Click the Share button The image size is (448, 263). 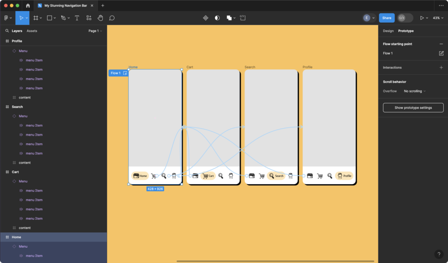[x=386, y=18]
